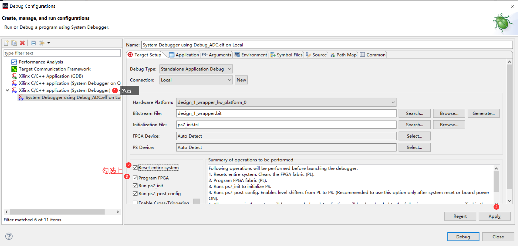Click Search for Initialization File

pos(414,125)
